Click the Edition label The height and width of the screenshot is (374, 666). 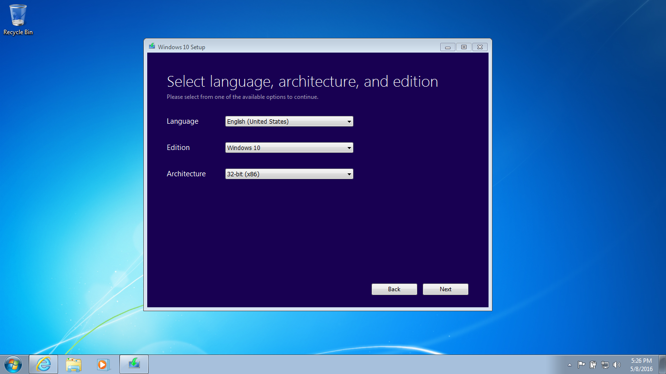pos(178,148)
